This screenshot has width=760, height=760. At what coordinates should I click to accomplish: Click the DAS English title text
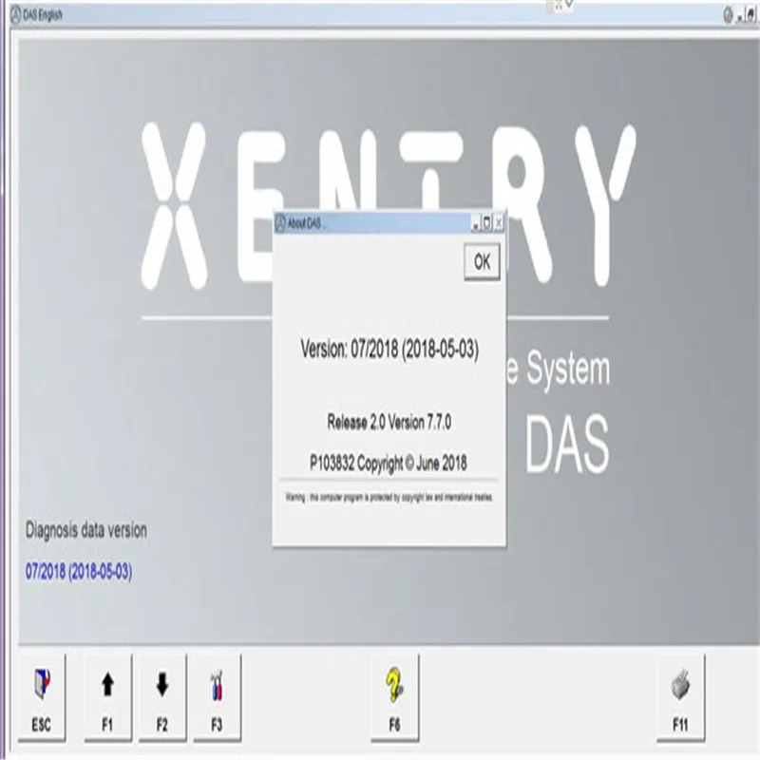click(x=43, y=15)
